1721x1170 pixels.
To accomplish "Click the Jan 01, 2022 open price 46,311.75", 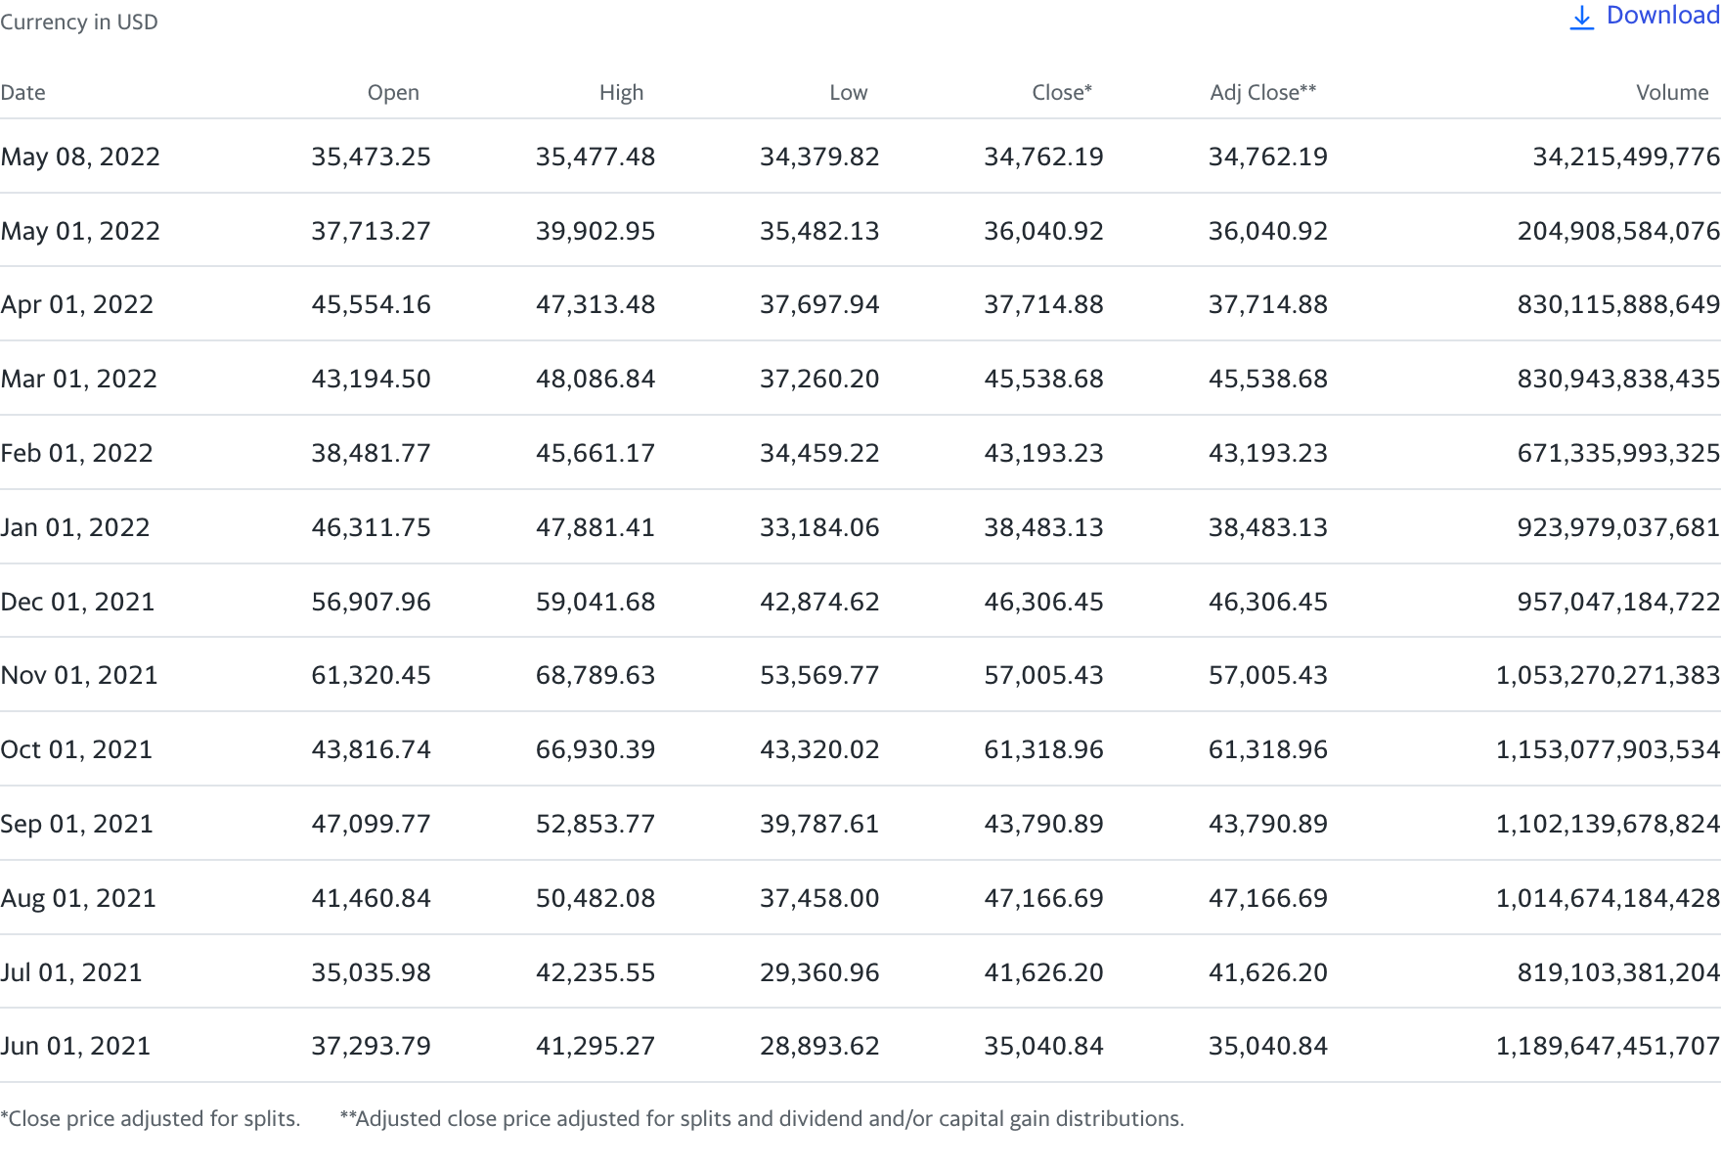I will click(x=371, y=528).
